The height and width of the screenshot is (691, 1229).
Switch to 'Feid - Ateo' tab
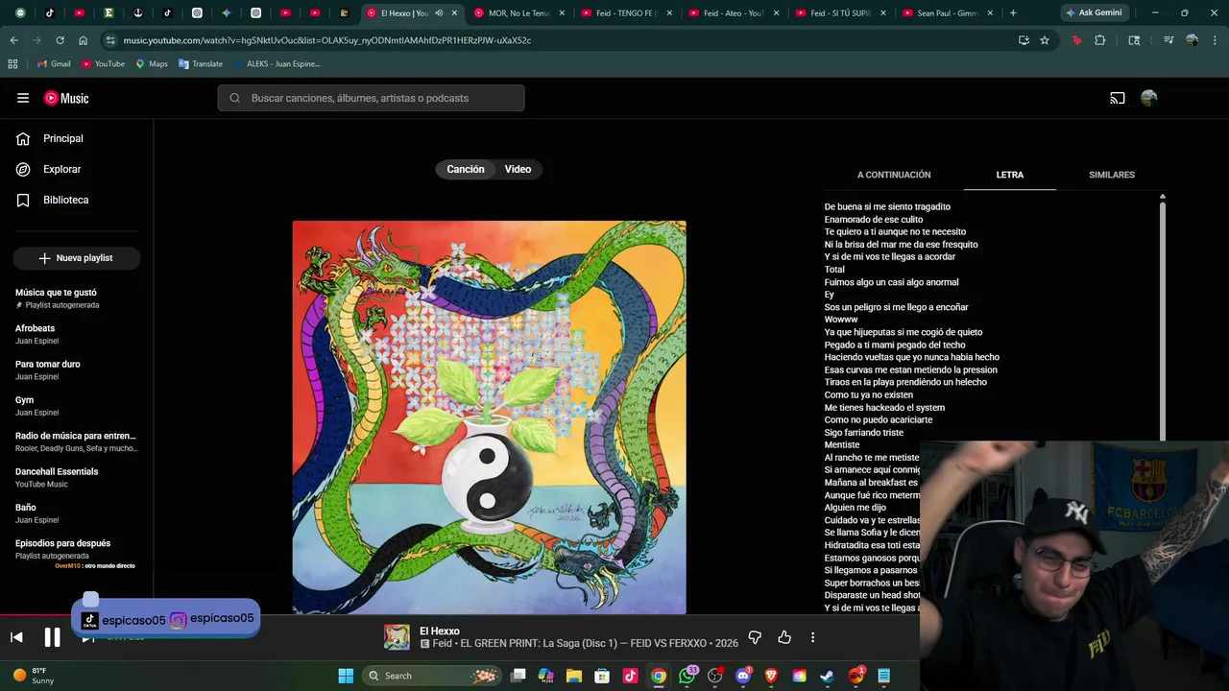[x=735, y=12]
